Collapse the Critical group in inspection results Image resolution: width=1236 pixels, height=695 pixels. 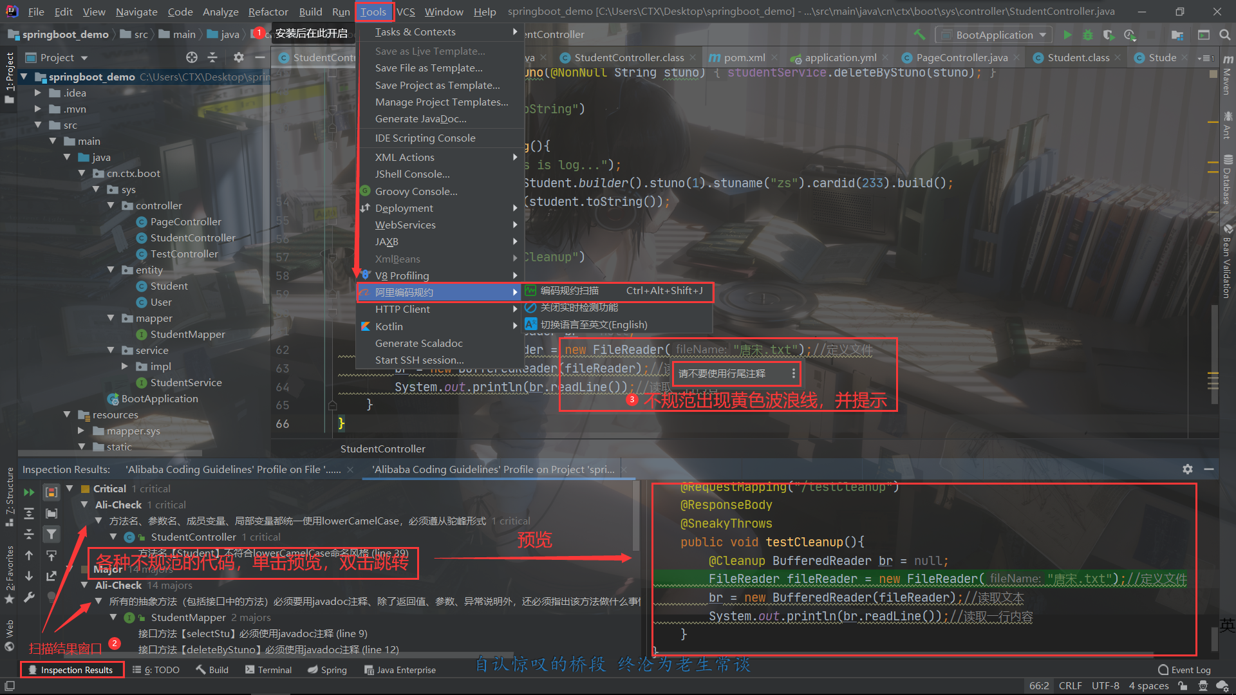70,488
